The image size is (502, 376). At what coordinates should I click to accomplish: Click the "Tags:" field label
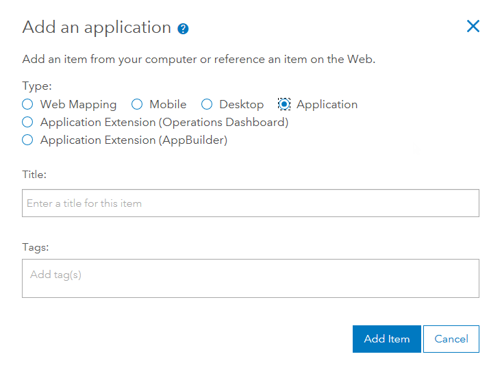coord(36,247)
